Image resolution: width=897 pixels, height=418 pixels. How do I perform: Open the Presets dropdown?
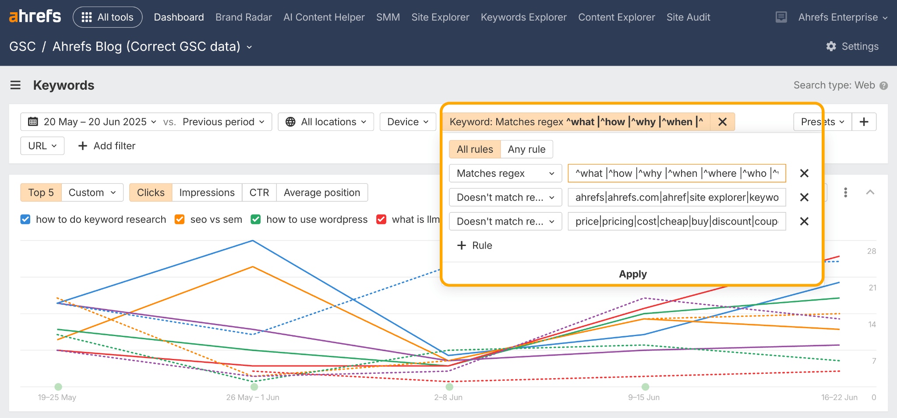pos(823,122)
